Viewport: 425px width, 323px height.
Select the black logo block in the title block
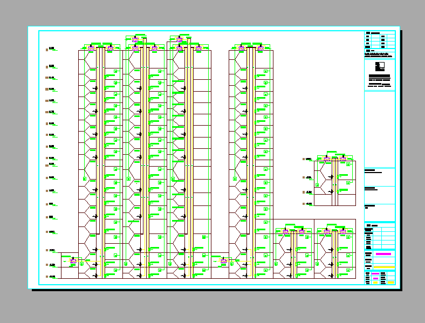(380, 67)
